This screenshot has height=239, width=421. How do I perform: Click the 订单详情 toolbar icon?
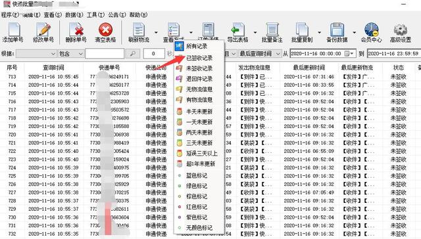tap(209, 30)
